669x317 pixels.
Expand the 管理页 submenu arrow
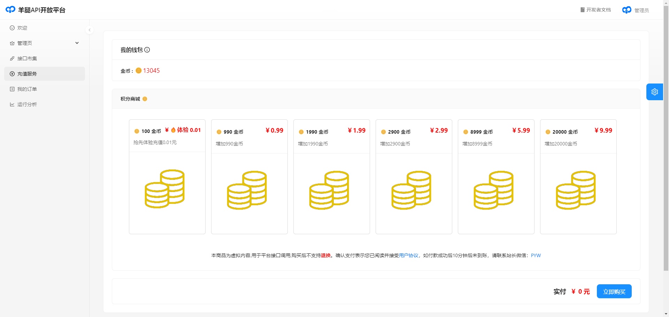[77, 43]
